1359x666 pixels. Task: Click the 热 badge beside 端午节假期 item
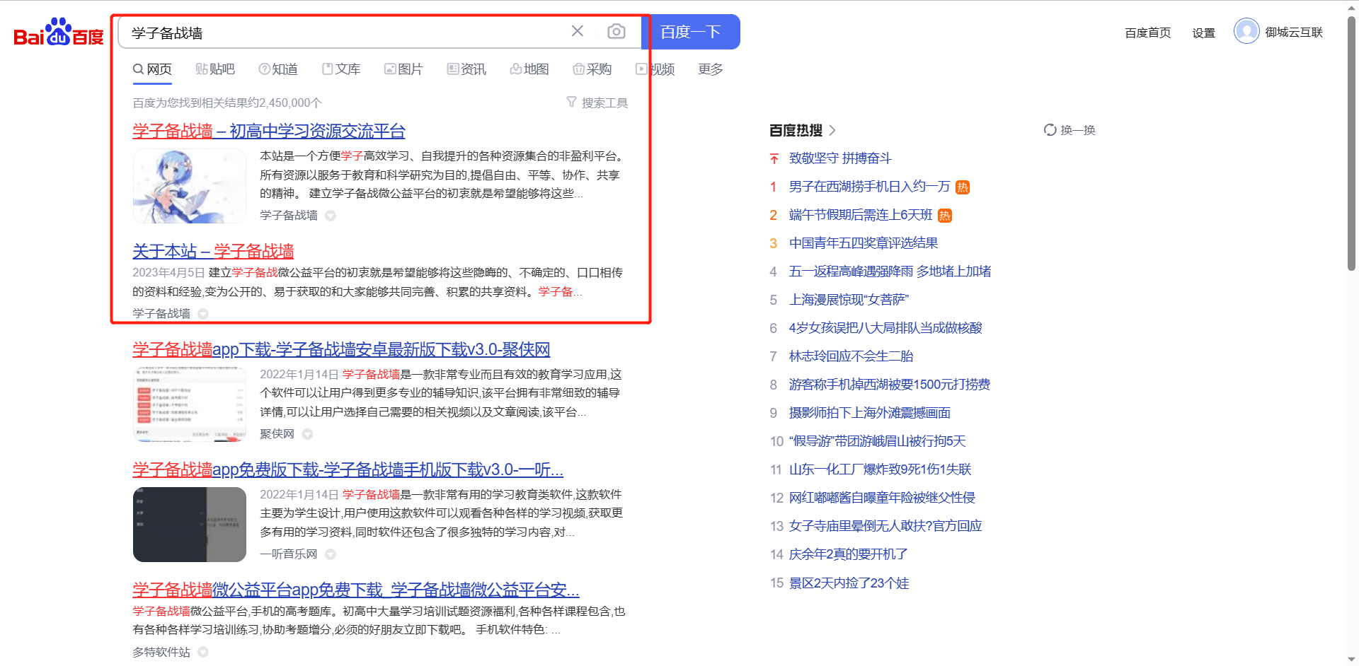[x=945, y=215]
